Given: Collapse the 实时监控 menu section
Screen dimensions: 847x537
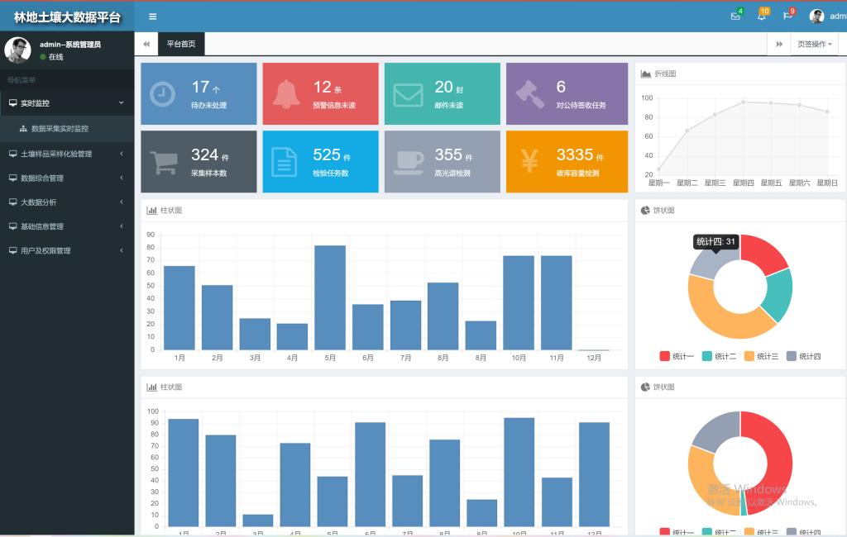Looking at the screenshot, I should [x=66, y=103].
